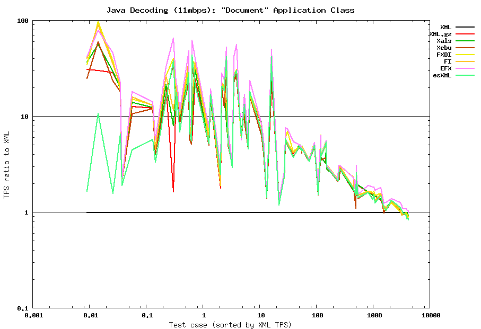Click the light green esXML legend line sample
The height and width of the screenshot is (329, 481).
point(465,75)
